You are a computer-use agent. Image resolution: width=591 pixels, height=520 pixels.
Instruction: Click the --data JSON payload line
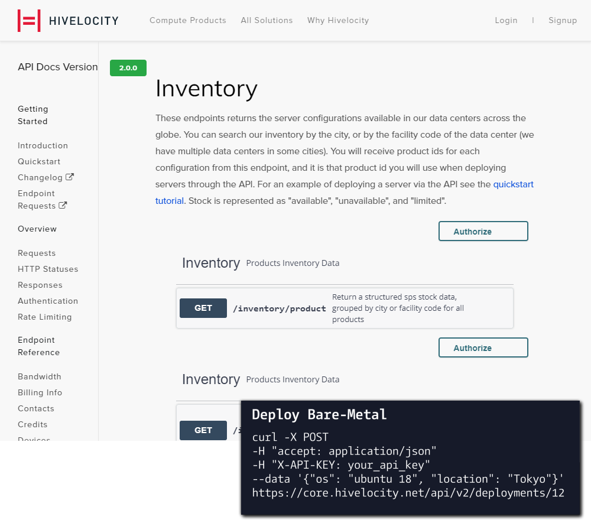408,479
